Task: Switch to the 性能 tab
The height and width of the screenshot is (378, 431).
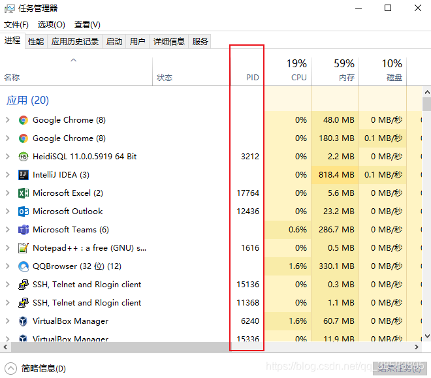Action: (36, 42)
